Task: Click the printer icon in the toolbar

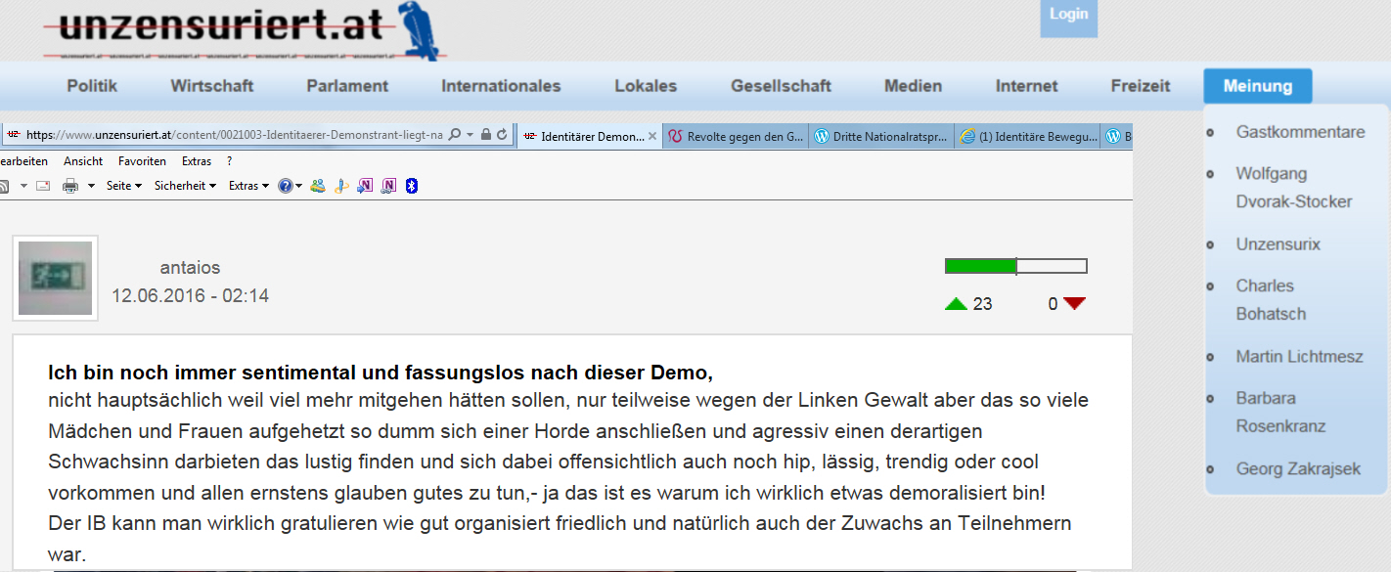Action: click(x=70, y=186)
